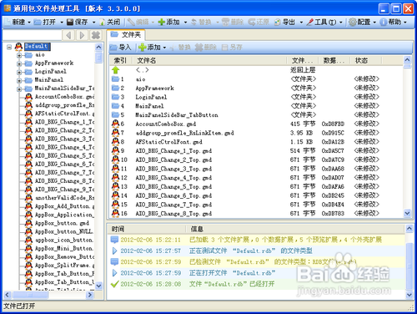417x314 pixels.
Task: Click the 索引 column header
Action: click(120, 60)
